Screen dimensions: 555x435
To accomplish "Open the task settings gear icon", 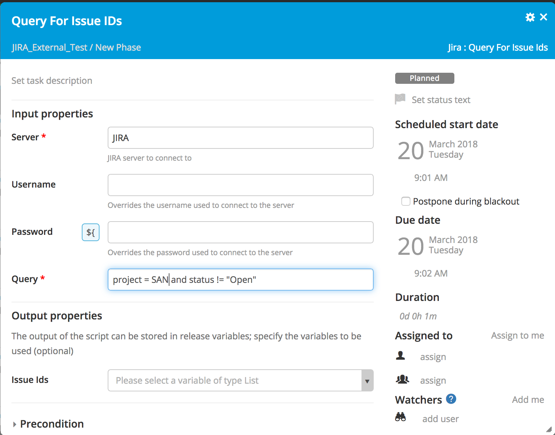I will [x=530, y=17].
